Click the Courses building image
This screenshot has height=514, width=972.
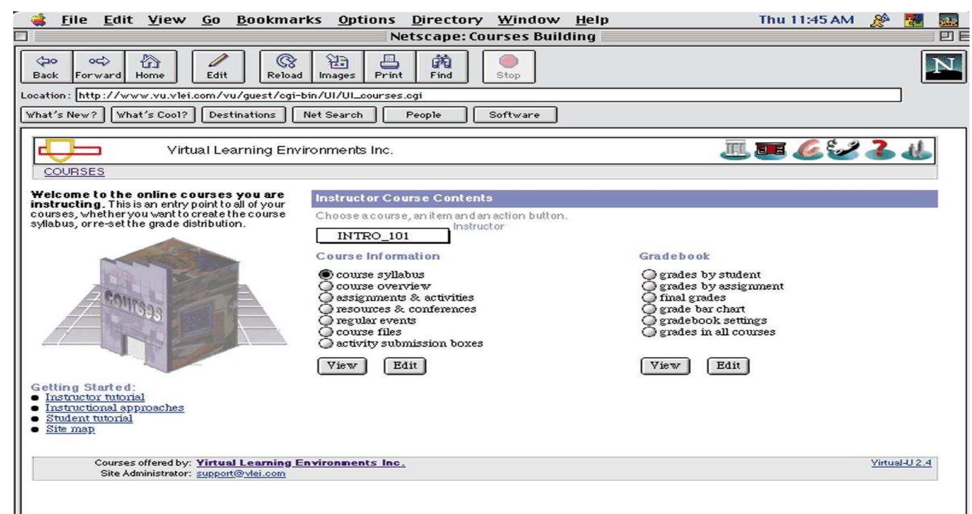point(165,305)
